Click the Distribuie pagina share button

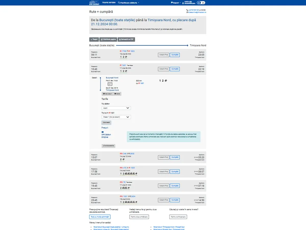108,39
